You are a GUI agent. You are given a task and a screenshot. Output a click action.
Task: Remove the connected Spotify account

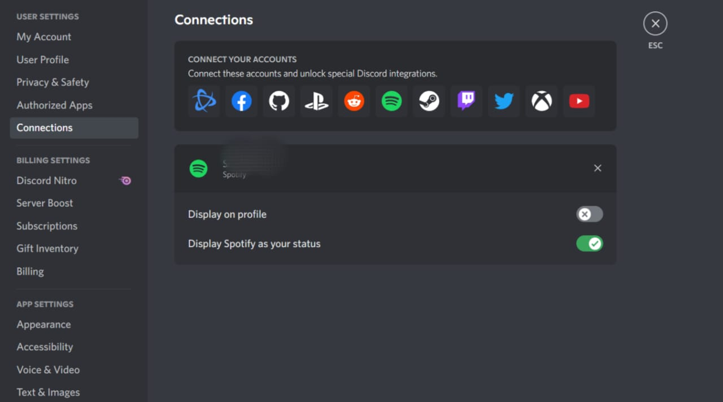(598, 168)
